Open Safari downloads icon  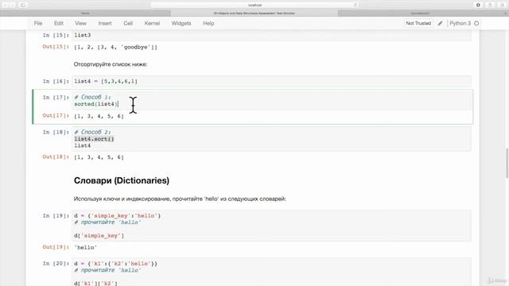click(478, 5)
